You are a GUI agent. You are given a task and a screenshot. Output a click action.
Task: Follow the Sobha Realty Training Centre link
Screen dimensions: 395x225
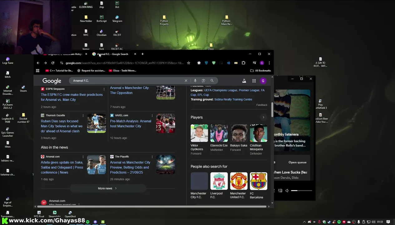[233, 99]
